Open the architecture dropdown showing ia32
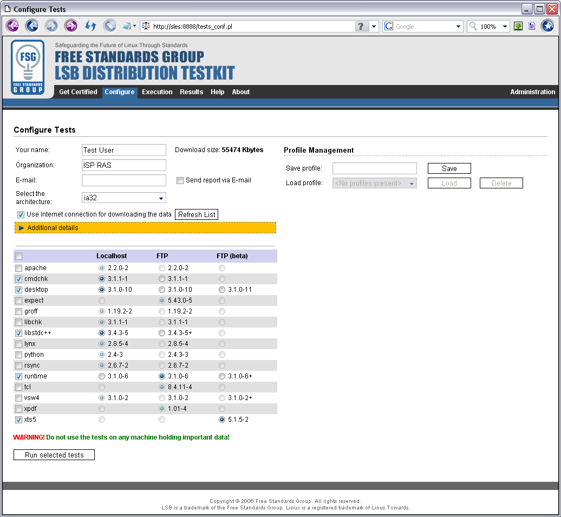Viewport: 561px width, 517px height. click(124, 198)
